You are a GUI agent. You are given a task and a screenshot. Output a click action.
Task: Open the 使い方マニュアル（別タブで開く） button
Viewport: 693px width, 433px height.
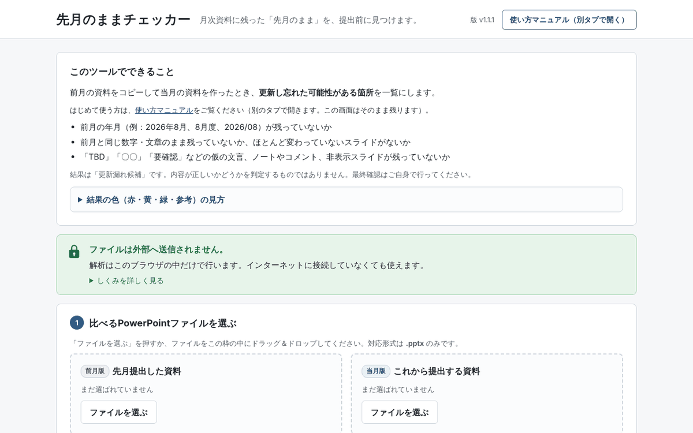(x=569, y=20)
